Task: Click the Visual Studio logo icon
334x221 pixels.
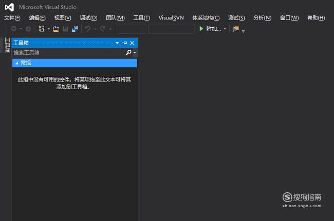Action: pos(9,7)
